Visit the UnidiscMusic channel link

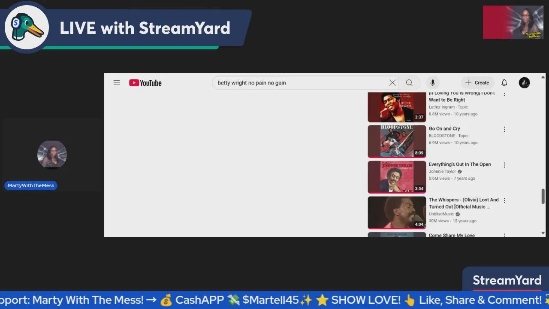click(441, 214)
